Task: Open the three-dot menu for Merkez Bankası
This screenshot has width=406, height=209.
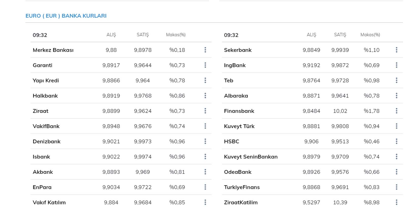Action: point(205,50)
